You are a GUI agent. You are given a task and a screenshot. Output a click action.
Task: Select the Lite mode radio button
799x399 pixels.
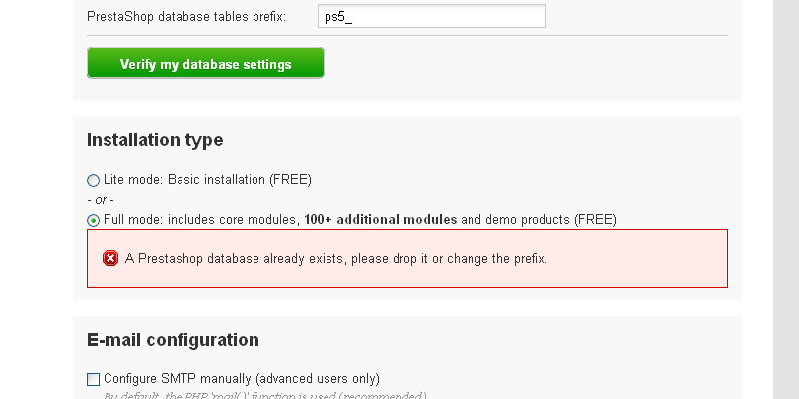pyautogui.click(x=94, y=180)
